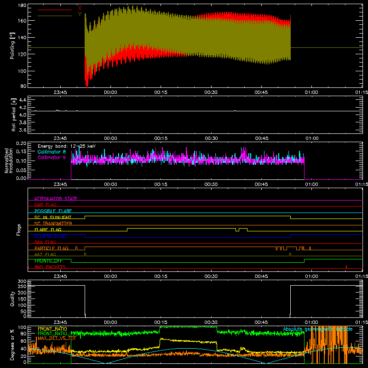The width and height of the screenshot is (368, 368).
Task: Click the Energy band: 12-25 keV label
Action: (x=67, y=146)
